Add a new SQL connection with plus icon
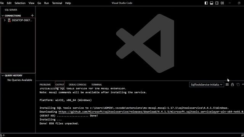 coord(32,15)
